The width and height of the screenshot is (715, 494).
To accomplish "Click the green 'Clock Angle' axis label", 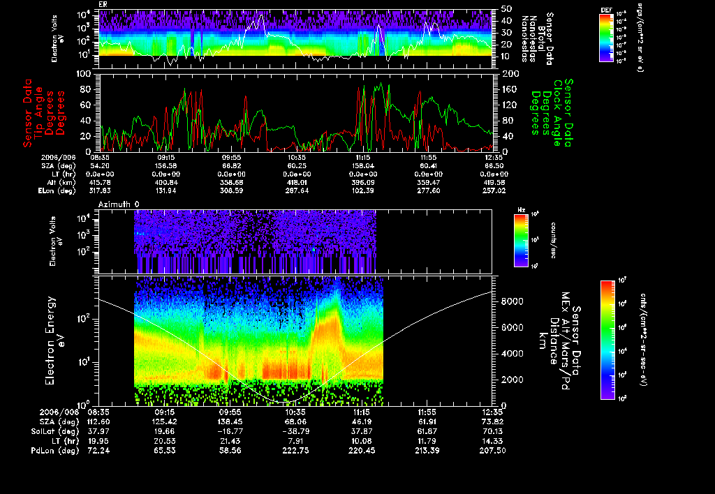I will 558,112.
